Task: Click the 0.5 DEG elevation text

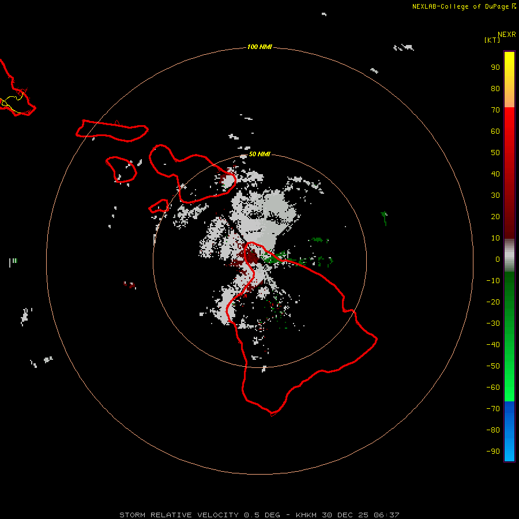Action: coord(262,515)
